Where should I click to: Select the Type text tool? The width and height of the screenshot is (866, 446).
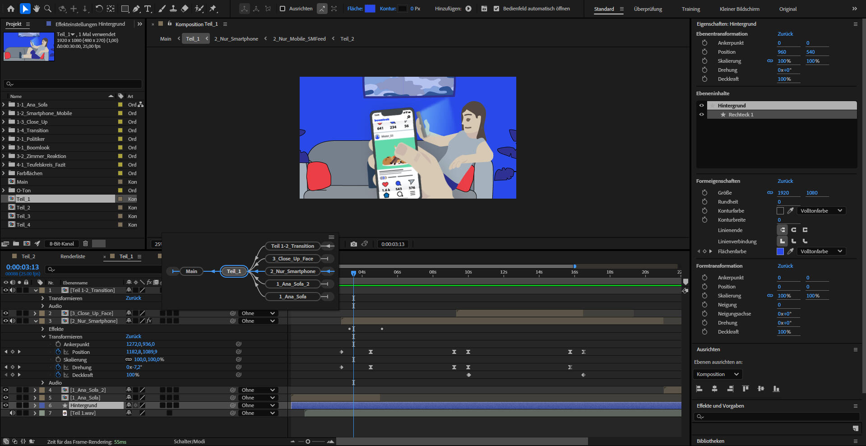click(148, 9)
